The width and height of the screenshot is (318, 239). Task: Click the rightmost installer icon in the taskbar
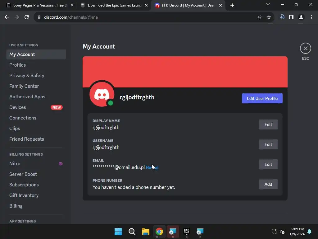tap(200, 232)
